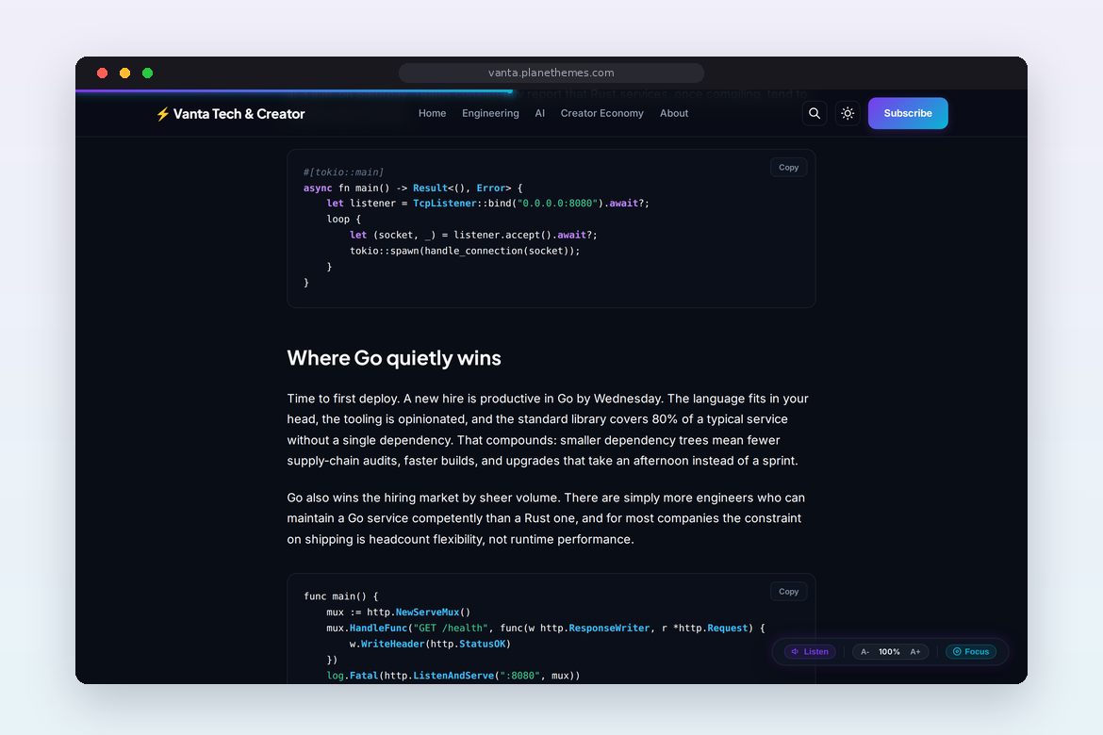Enable Focus reading mode
This screenshot has width=1103, height=735.
[971, 651]
